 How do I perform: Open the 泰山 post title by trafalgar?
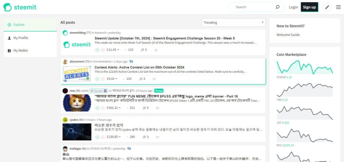tap(66, 154)
